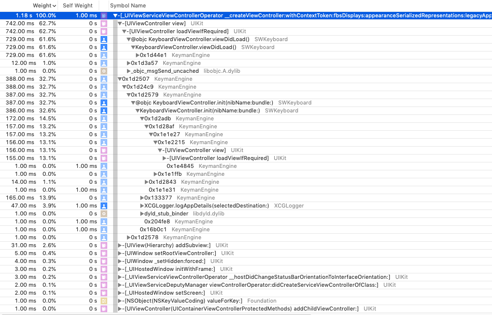
Task: Collapse the 742 ms loadViewIfRequired row
Action: [124, 31]
